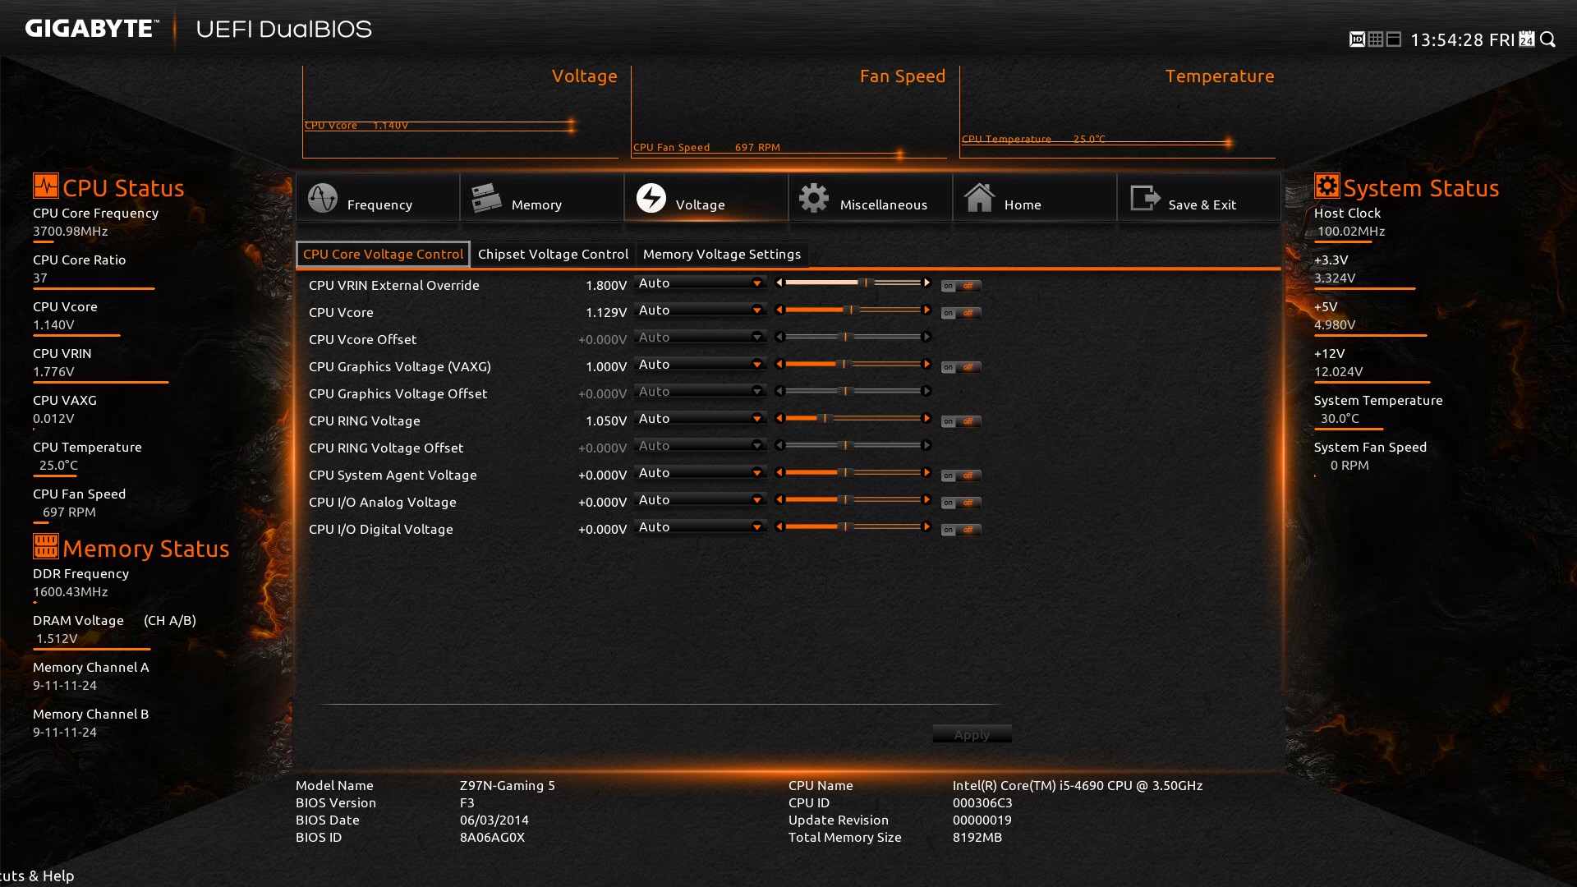Click the Memory modules icon
The height and width of the screenshot is (887, 1577).
click(486, 198)
